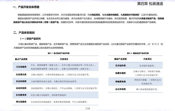The image size is (175, 111).
Task: Select the row label '红色教育类'
Action: 21,95
